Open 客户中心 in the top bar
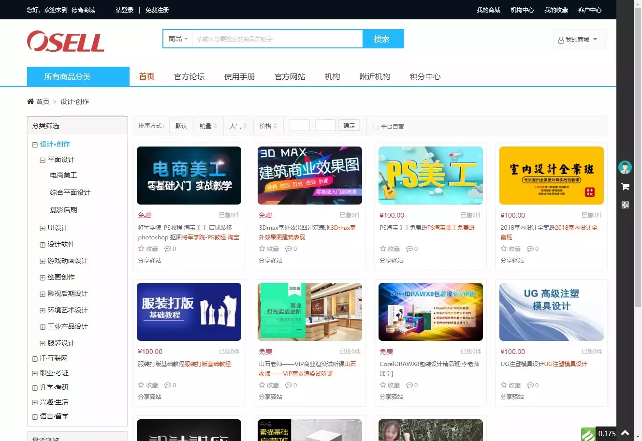The height and width of the screenshot is (441, 642). tap(590, 10)
